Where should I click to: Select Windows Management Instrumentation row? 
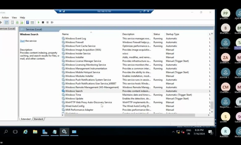135,68
